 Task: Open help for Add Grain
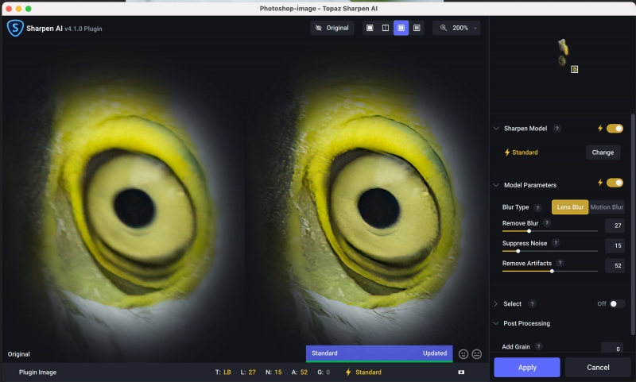point(538,346)
